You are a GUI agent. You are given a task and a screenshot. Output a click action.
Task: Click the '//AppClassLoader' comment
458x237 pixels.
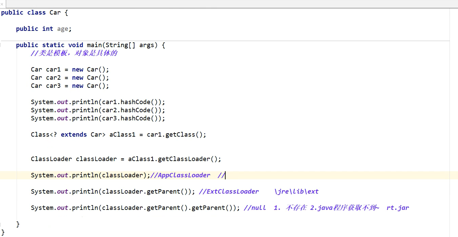(180, 175)
